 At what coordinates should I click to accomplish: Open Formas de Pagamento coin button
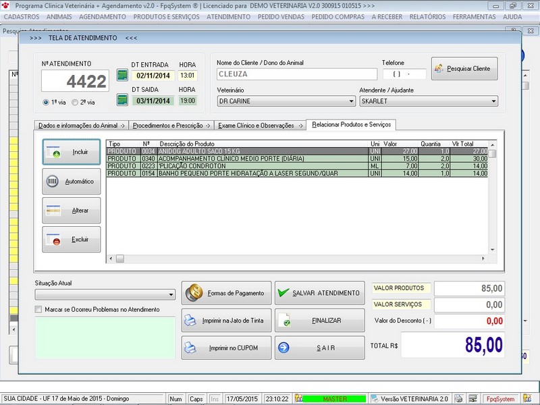[226, 293]
